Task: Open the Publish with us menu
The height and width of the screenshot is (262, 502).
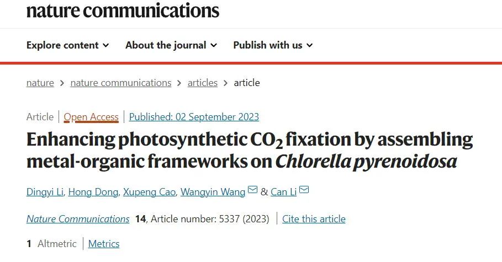Action: pos(273,45)
